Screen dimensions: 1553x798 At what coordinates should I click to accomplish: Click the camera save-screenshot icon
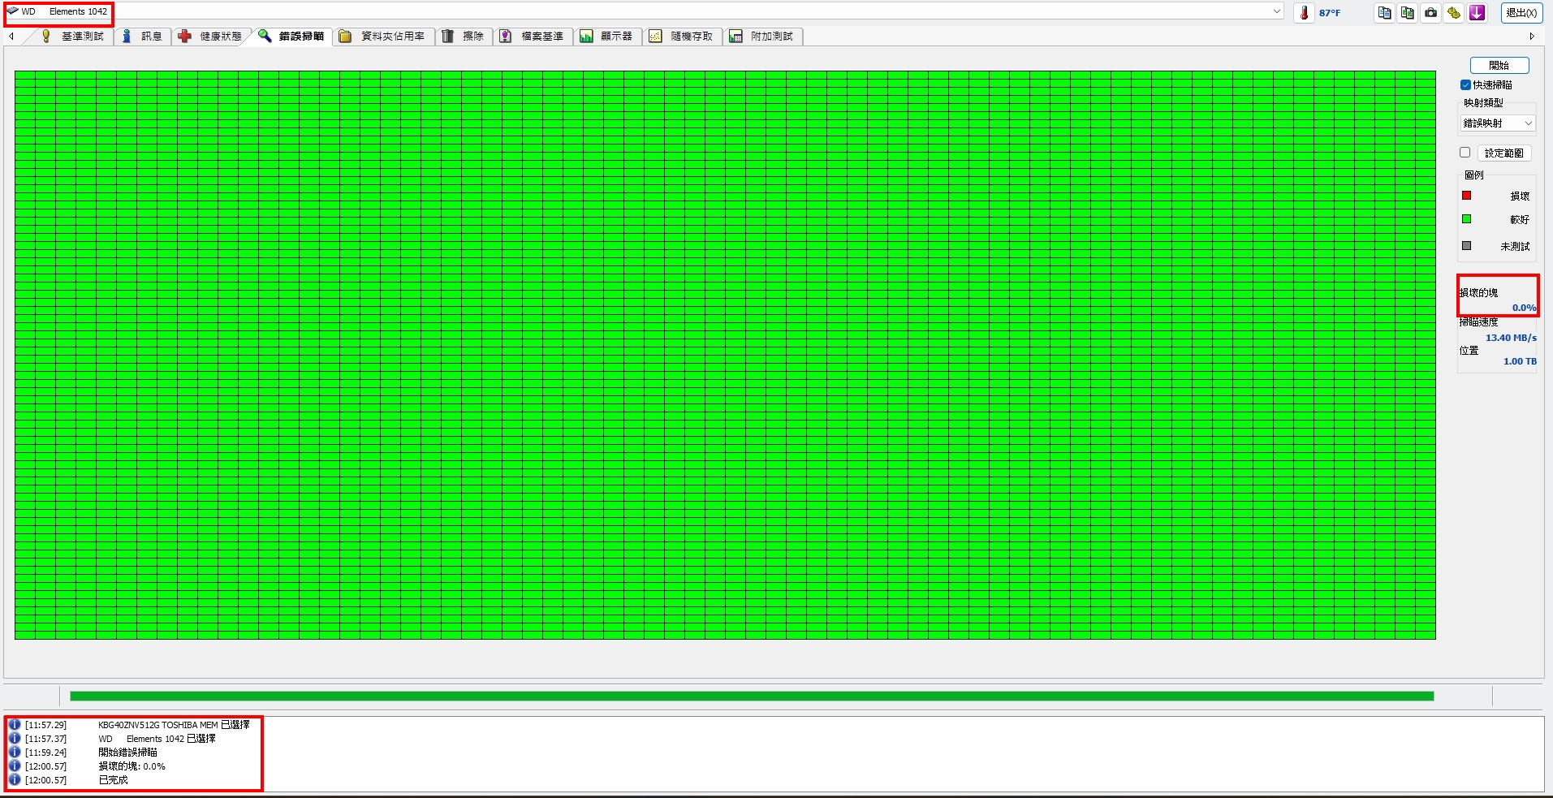click(1430, 12)
